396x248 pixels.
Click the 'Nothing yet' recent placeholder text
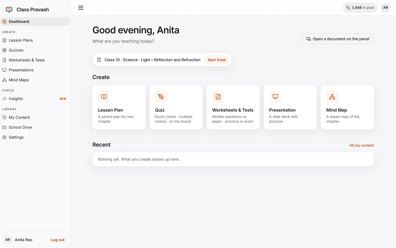tap(139, 159)
